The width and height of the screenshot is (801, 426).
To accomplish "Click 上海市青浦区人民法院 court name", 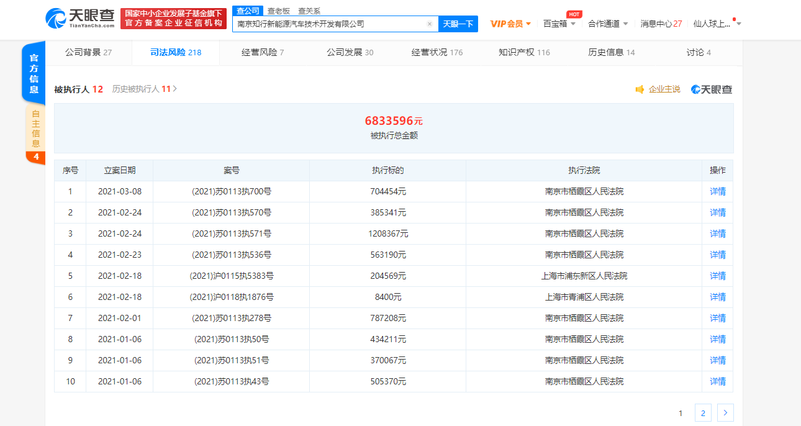I will [x=584, y=297].
